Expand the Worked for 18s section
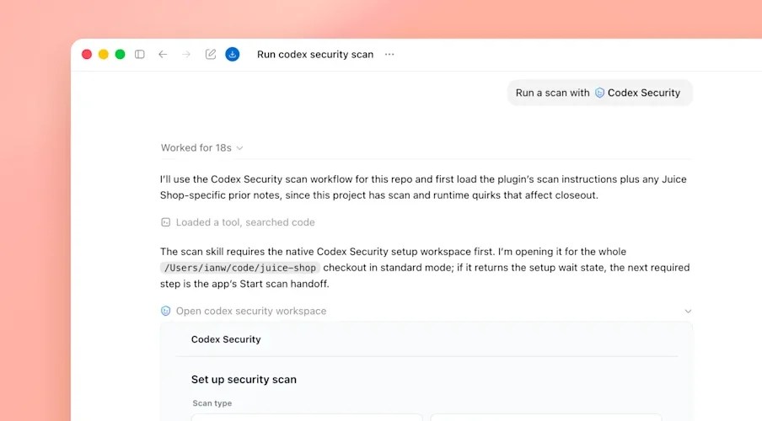 201,147
